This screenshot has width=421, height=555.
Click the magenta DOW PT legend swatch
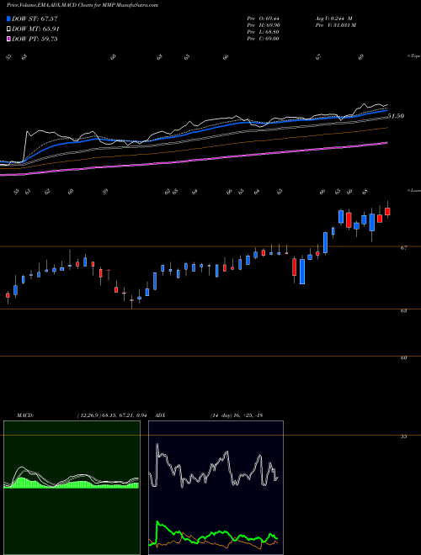[x=8, y=39]
